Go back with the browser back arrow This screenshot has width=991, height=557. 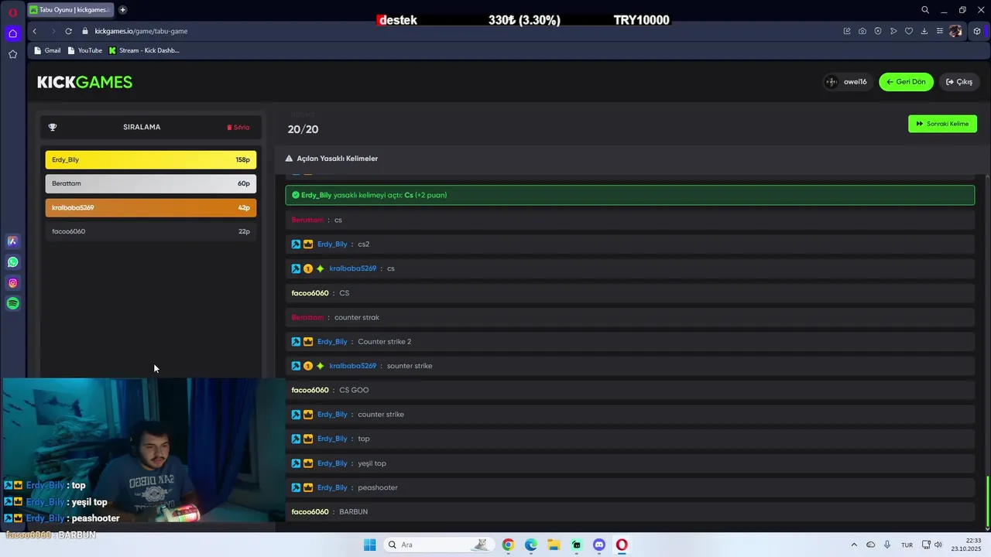(35, 31)
